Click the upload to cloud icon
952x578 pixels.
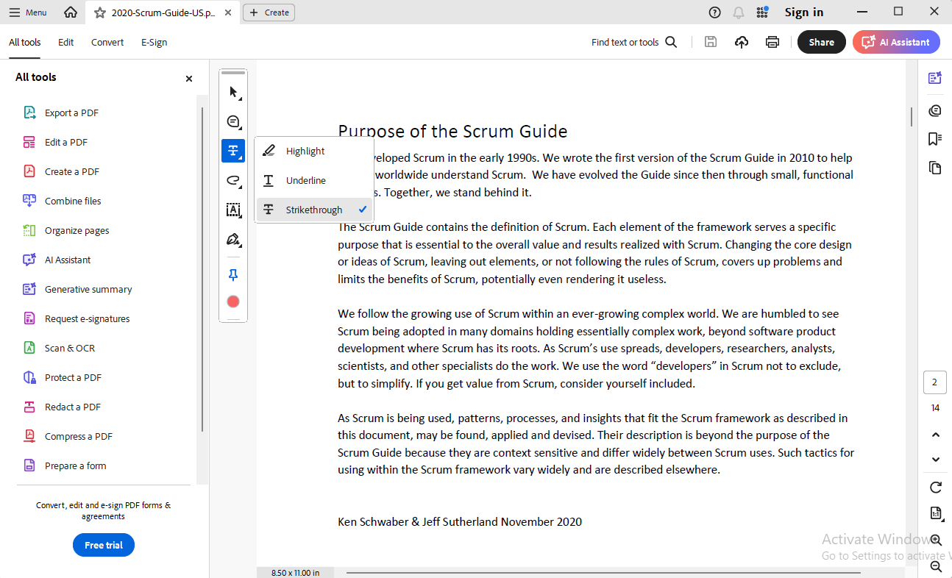pos(742,43)
